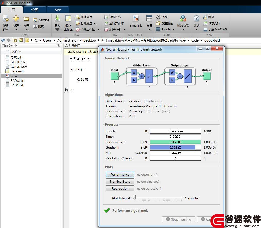The width and height of the screenshot is (261, 228).
Task: Select BP.m in the file list
Action: click(x=31, y=76)
